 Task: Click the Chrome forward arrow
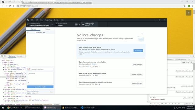point(6,6)
